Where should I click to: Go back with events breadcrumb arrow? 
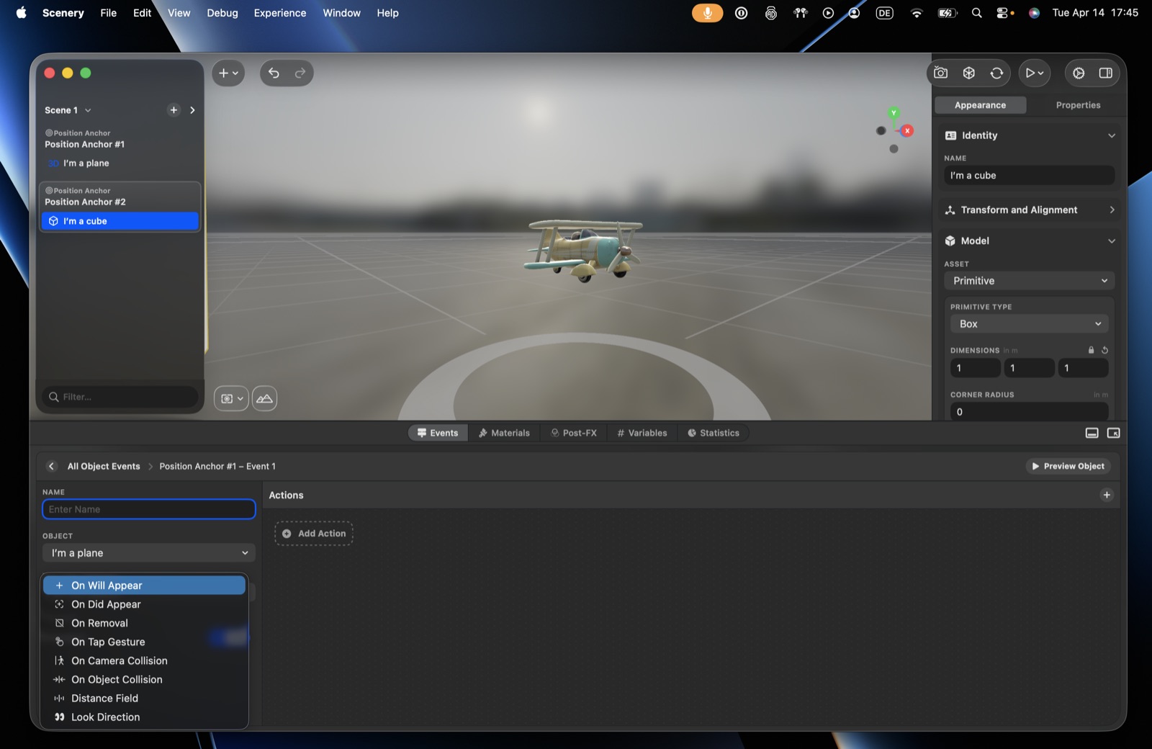pyautogui.click(x=51, y=467)
